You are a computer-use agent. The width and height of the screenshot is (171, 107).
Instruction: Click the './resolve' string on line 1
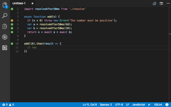[x=77, y=9]
